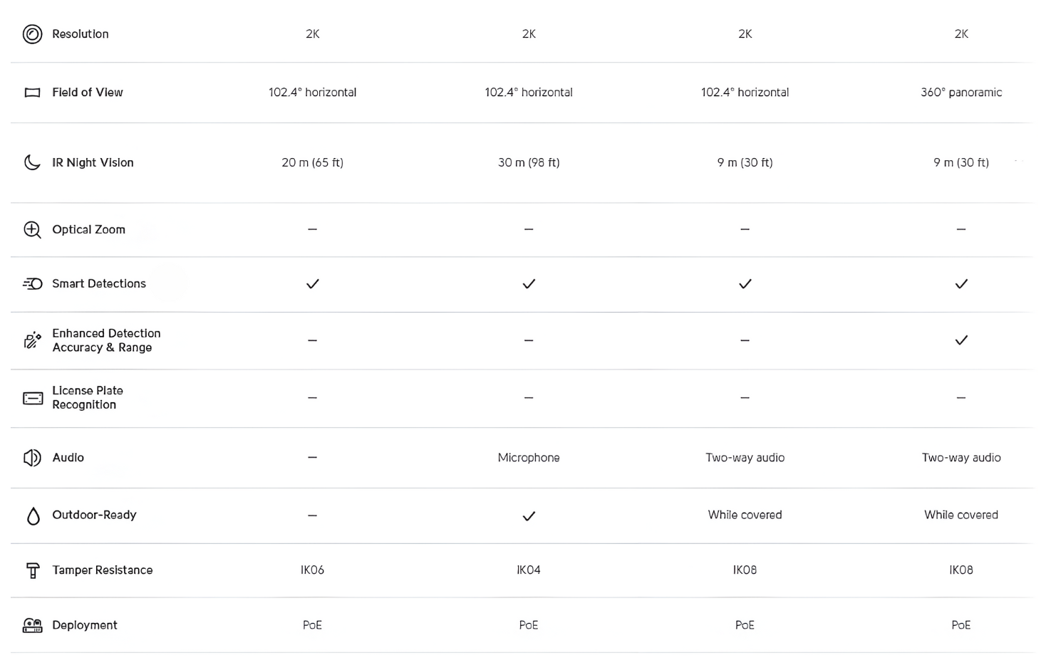
Task: Click the Outdoor-Ready checkmark in second column
Action: [x=529, y=516]
